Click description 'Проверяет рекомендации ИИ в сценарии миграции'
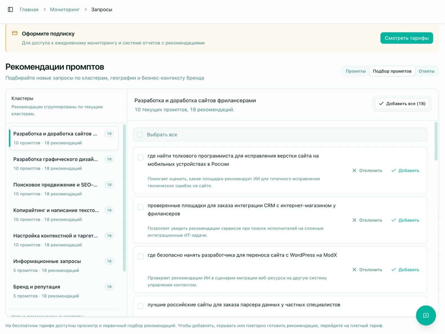Viewport: 445px width, 334px height. (237, 281)
